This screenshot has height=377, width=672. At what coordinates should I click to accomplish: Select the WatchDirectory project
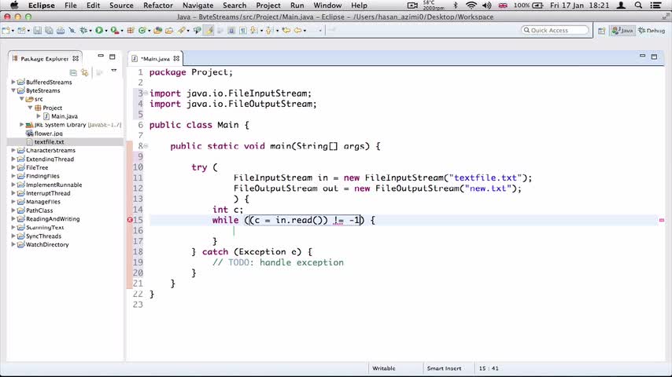point(47,244)
